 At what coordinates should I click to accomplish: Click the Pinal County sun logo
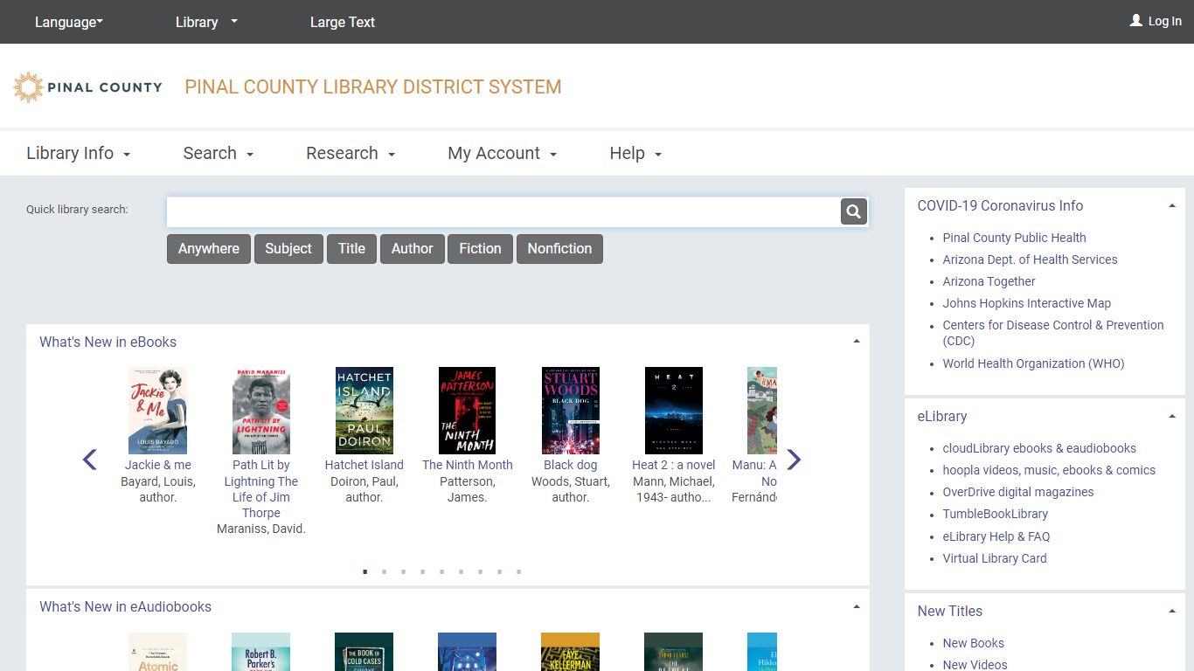click(x=29, y=87)
